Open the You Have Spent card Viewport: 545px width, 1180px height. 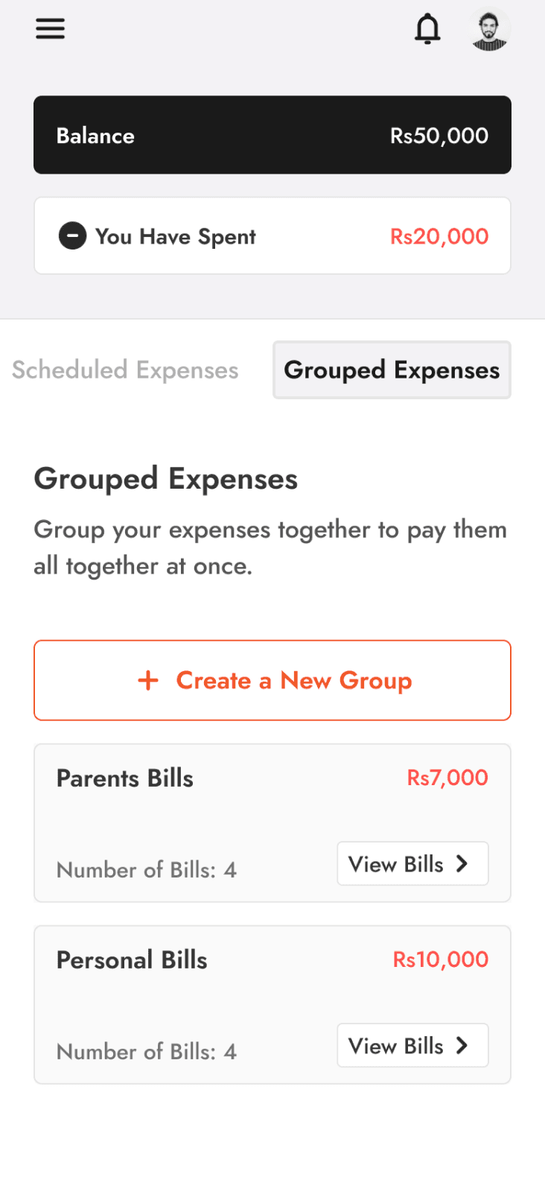pos(272,235)
